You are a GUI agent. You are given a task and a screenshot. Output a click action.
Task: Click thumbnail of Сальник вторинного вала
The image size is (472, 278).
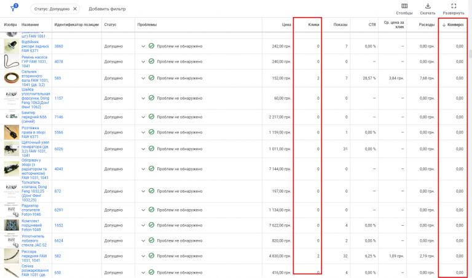click(x=12, y=78)
